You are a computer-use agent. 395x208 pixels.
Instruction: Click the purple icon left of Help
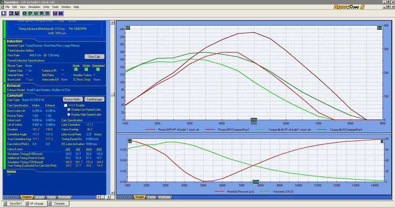(x=55, y=13)
